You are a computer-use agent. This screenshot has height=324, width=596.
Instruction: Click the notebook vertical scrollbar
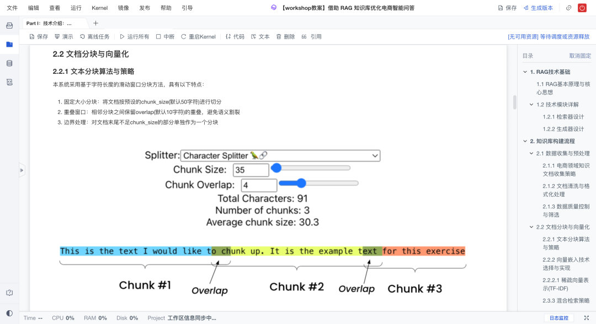[515, 102]
